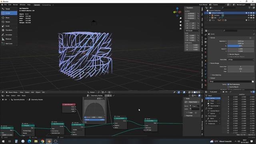This screenshot has height=144, width=256.
Task: Click the green Y axis on navigation gizmo
Action: point(174,12)
